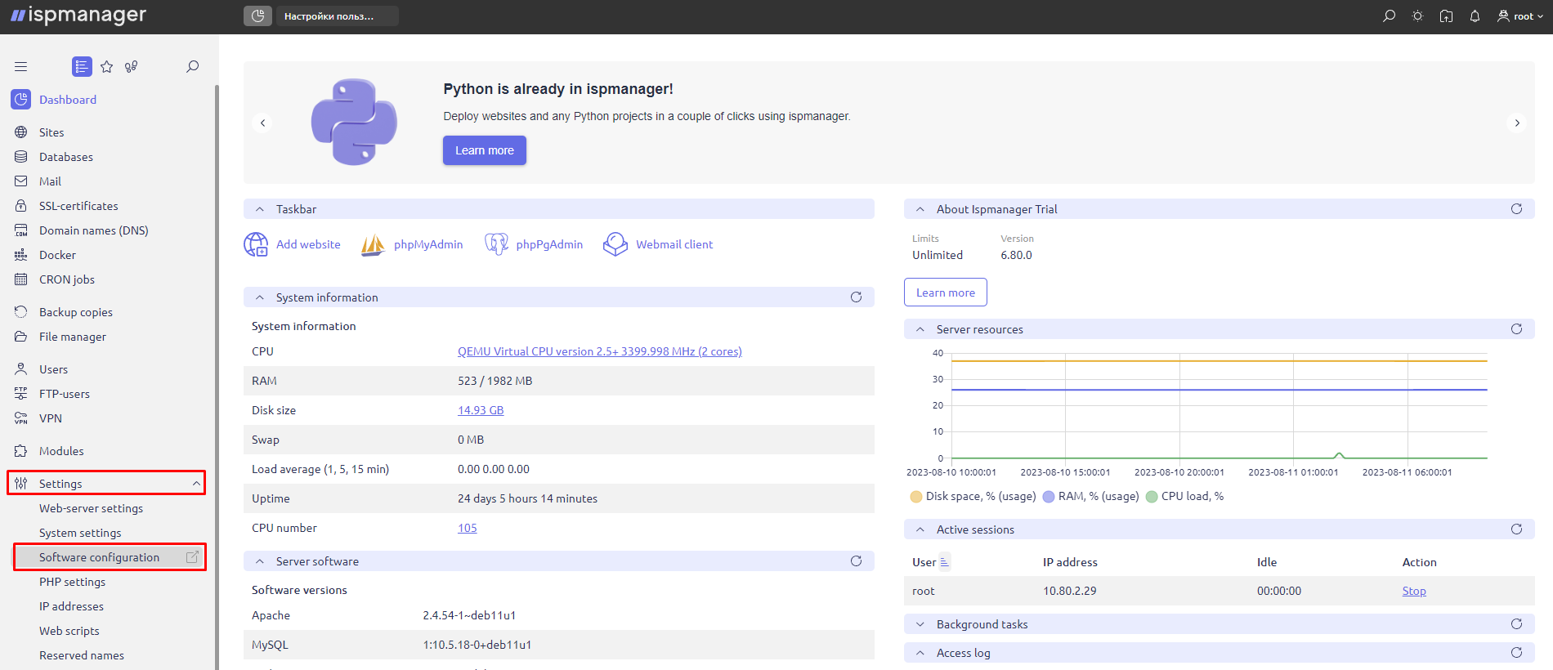The height and width of the screenshot is (670, 1553).
Task: Open Software configuration
Action: tap(99, 557)
